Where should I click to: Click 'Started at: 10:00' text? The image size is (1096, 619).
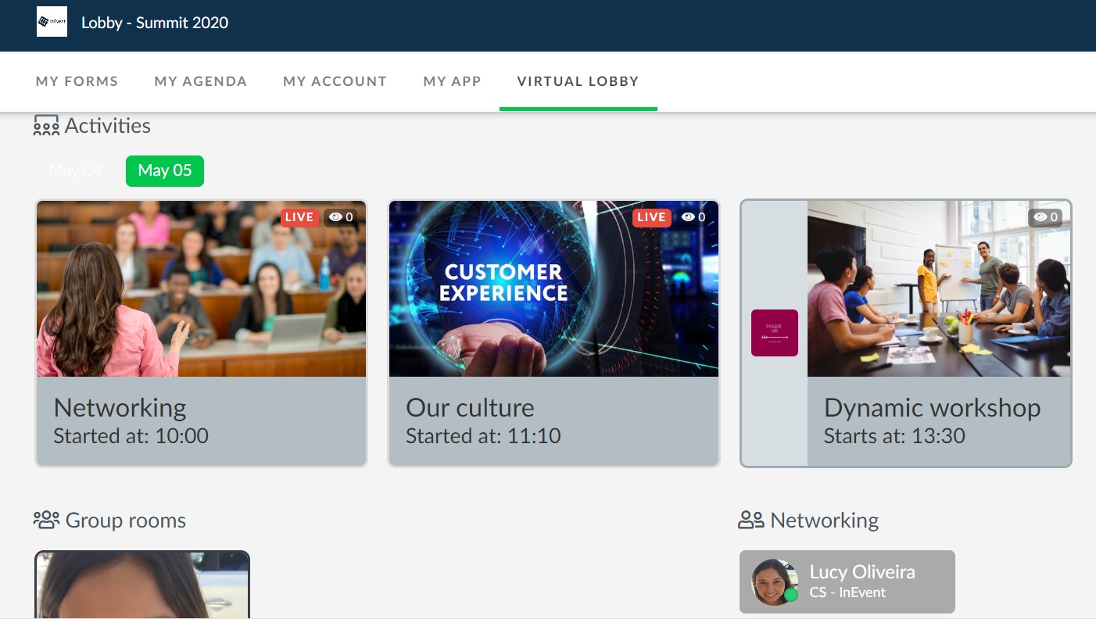click(x=131, y=436)
